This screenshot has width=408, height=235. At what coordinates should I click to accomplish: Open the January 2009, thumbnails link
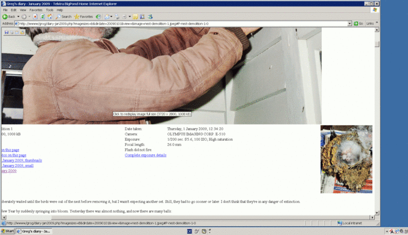[22, 160]
